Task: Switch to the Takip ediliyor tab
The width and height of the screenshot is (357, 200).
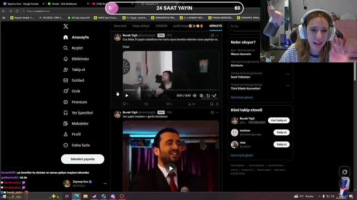Action: [x=141, y=26]
